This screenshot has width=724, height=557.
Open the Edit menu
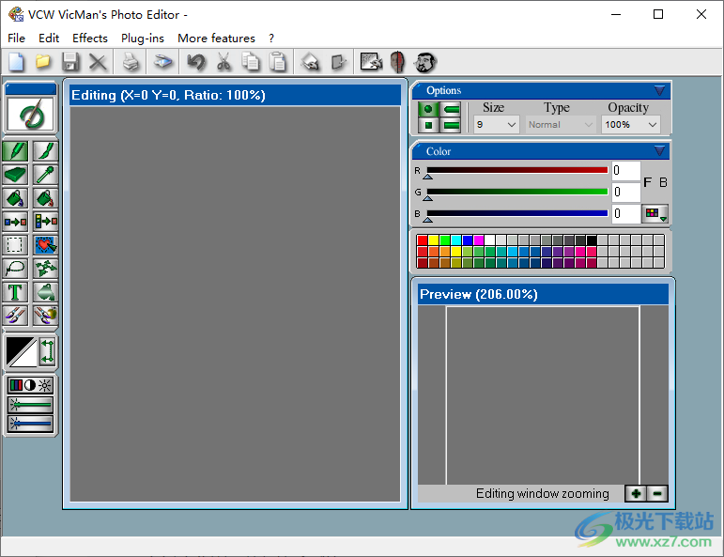[x=49, y=39]
